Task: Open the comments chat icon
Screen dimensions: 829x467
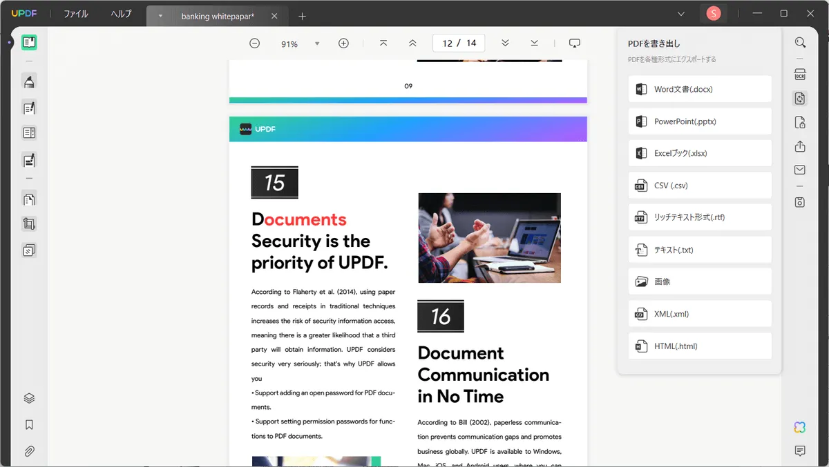Action: pyautogui.click(x=800, y=451)
